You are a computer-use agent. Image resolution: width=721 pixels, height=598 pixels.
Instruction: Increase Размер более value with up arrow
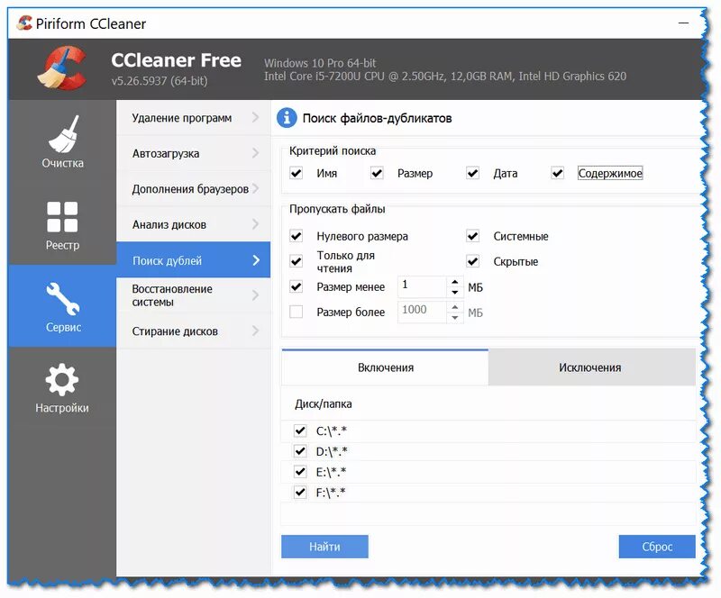pos(455,307)
